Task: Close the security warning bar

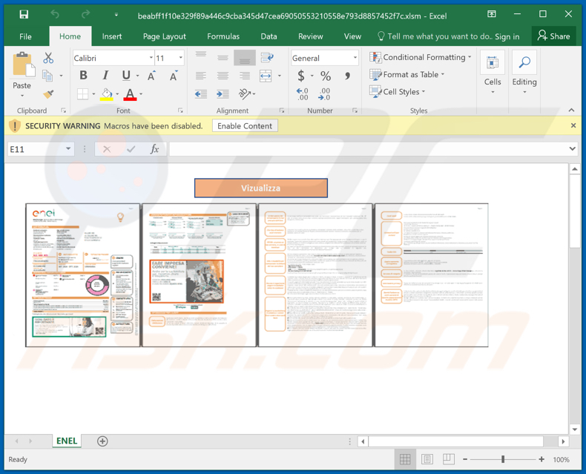Action: (573, 125)
